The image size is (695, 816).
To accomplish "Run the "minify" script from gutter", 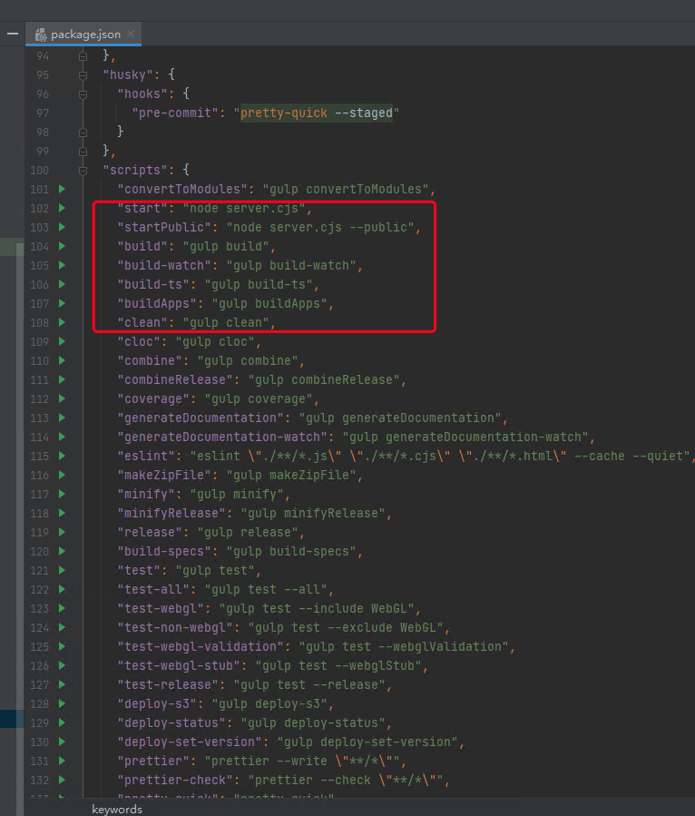I will 62,494.
